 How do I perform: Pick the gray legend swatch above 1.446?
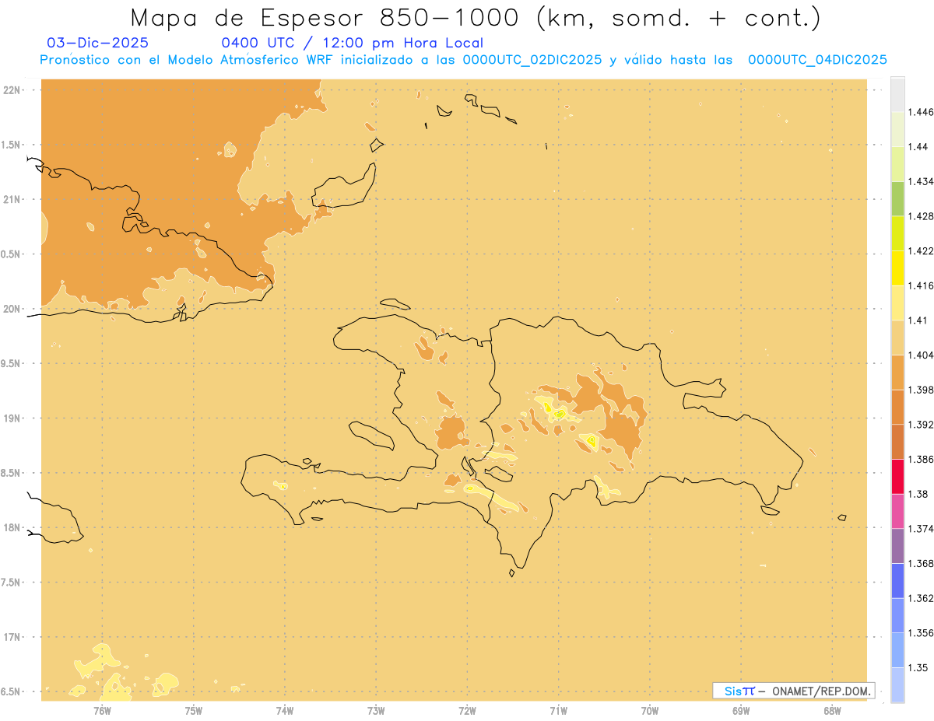897,95
